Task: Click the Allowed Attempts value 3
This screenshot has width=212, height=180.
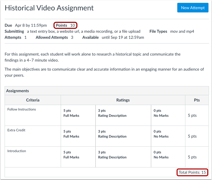Action: click(72, 37)
